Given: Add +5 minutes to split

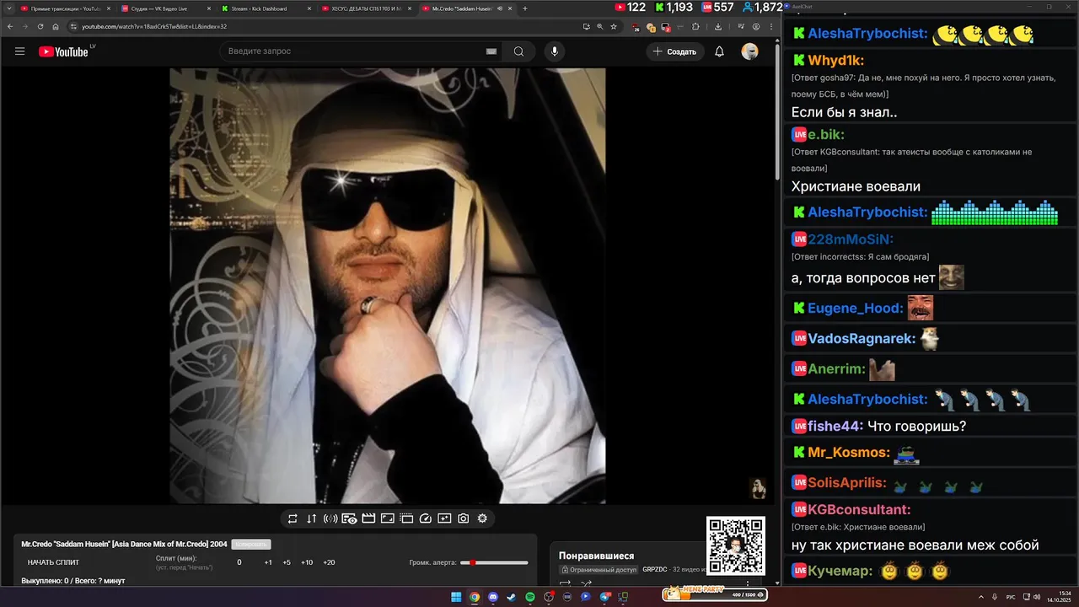Looking at the screenshot, I should (x=287, y=562).
